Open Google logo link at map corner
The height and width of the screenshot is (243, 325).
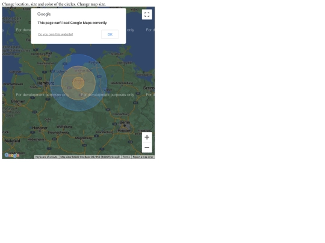pos(12,155)
